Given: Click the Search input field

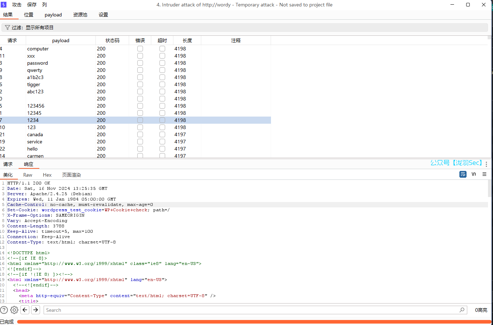Looking at the screenshot, I should pos(250,310).
